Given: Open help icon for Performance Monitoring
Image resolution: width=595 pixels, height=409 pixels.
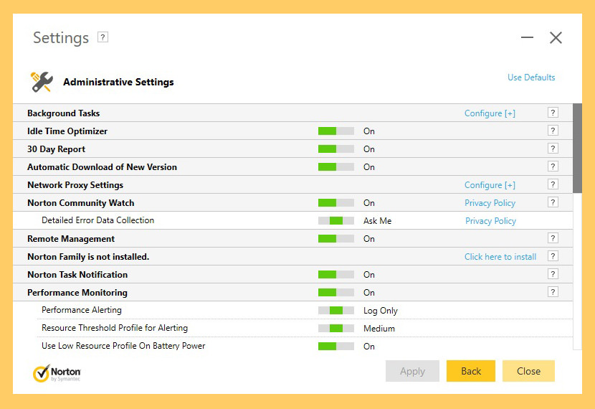Looking at the screenshot, I should pos(553,292).
